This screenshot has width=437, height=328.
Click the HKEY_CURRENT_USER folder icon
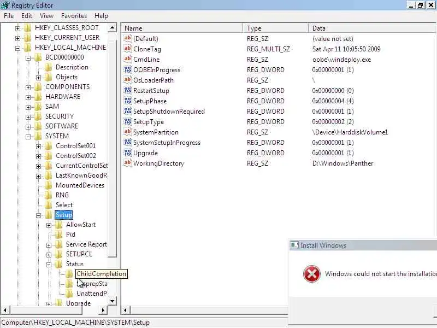click(x=28, y=38)
